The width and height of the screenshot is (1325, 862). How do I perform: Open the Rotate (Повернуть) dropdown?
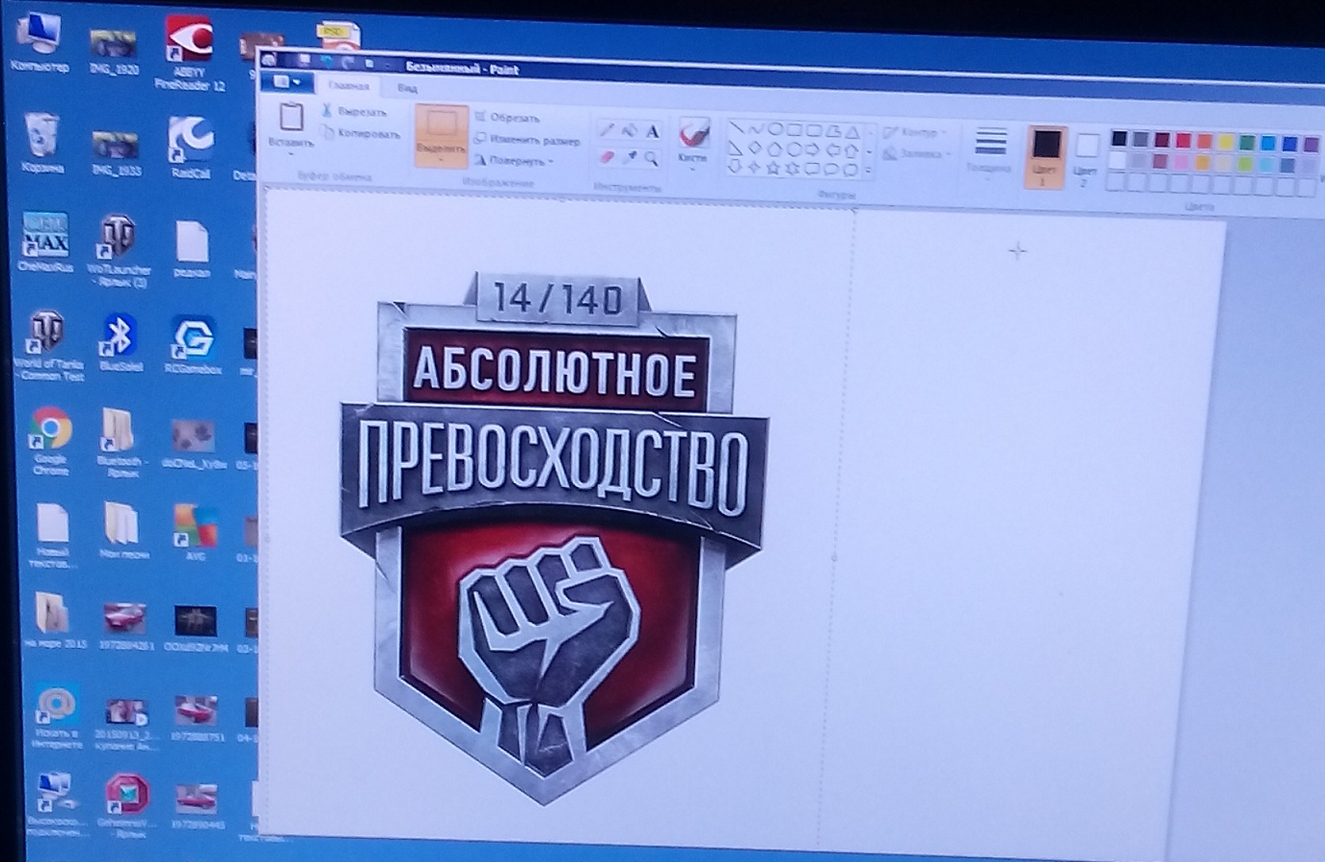click(x=516, y=161)
